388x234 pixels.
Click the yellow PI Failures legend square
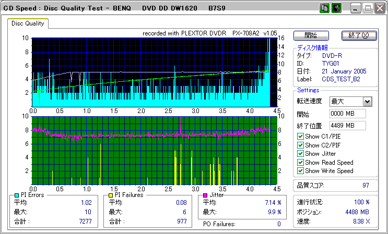point(111,195)
